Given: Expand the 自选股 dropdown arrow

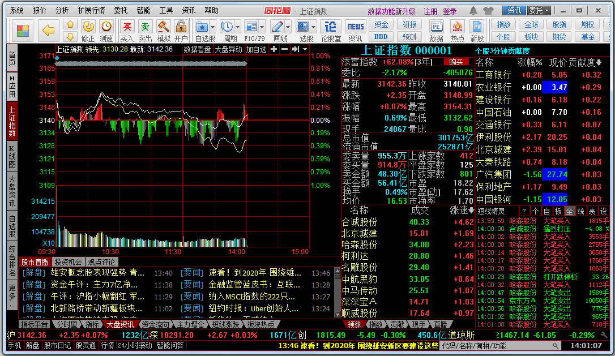Looking at the screenshot, I should [212, 27].
